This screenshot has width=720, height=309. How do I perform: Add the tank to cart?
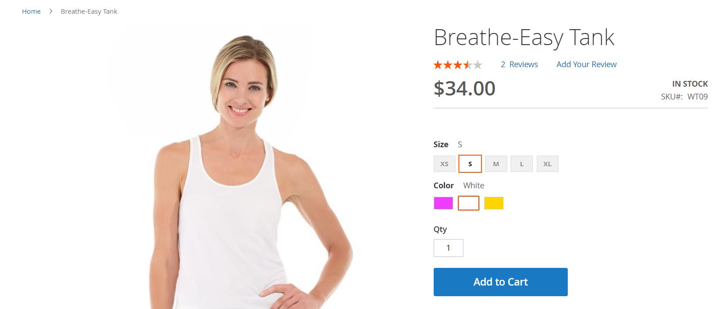coord(501,282)
